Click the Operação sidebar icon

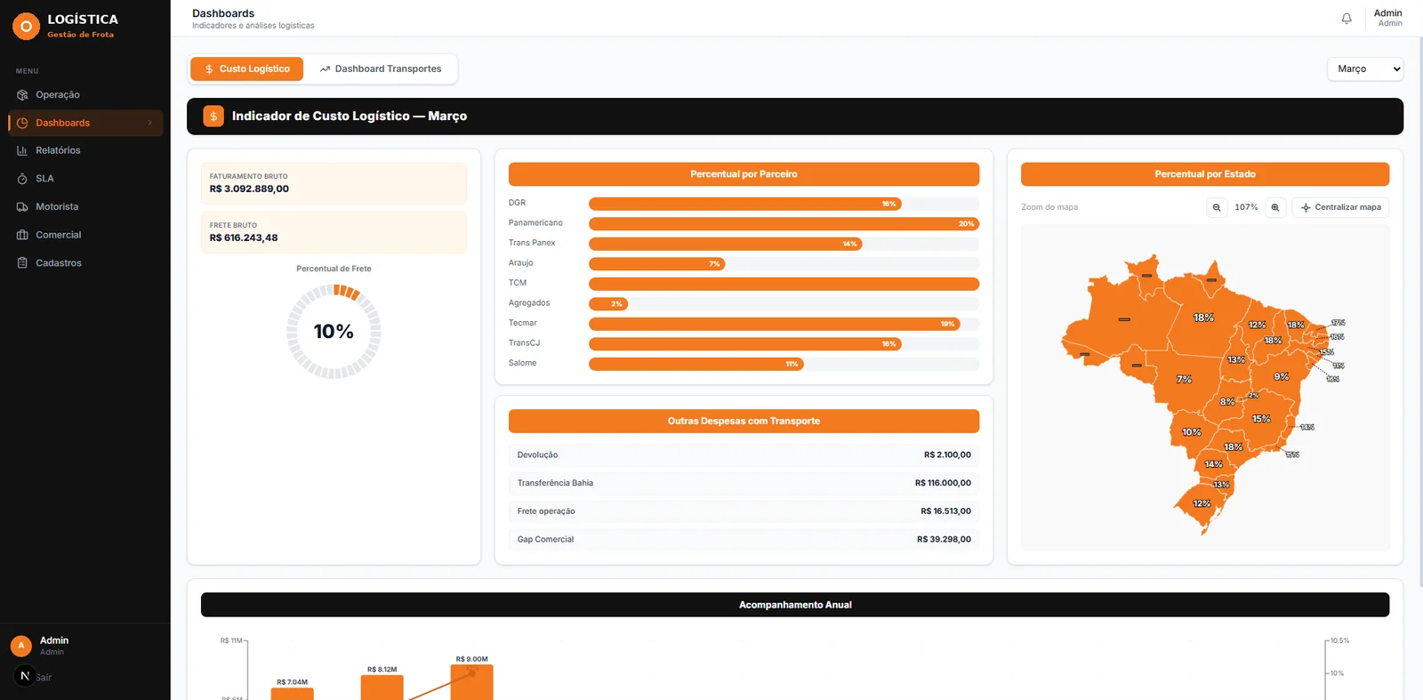click(x=22, y=95)
